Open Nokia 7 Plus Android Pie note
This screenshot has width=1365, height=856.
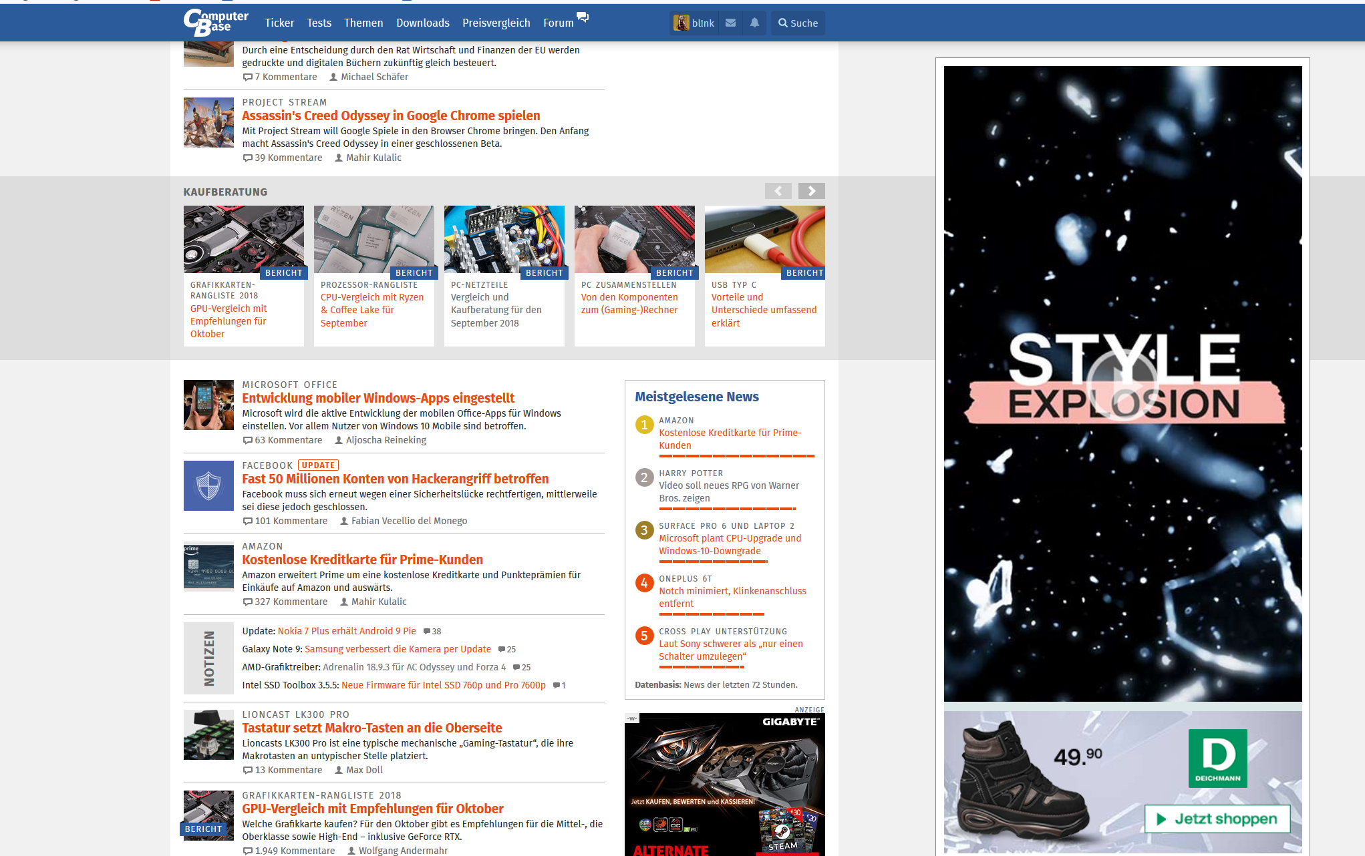point(346,631)
